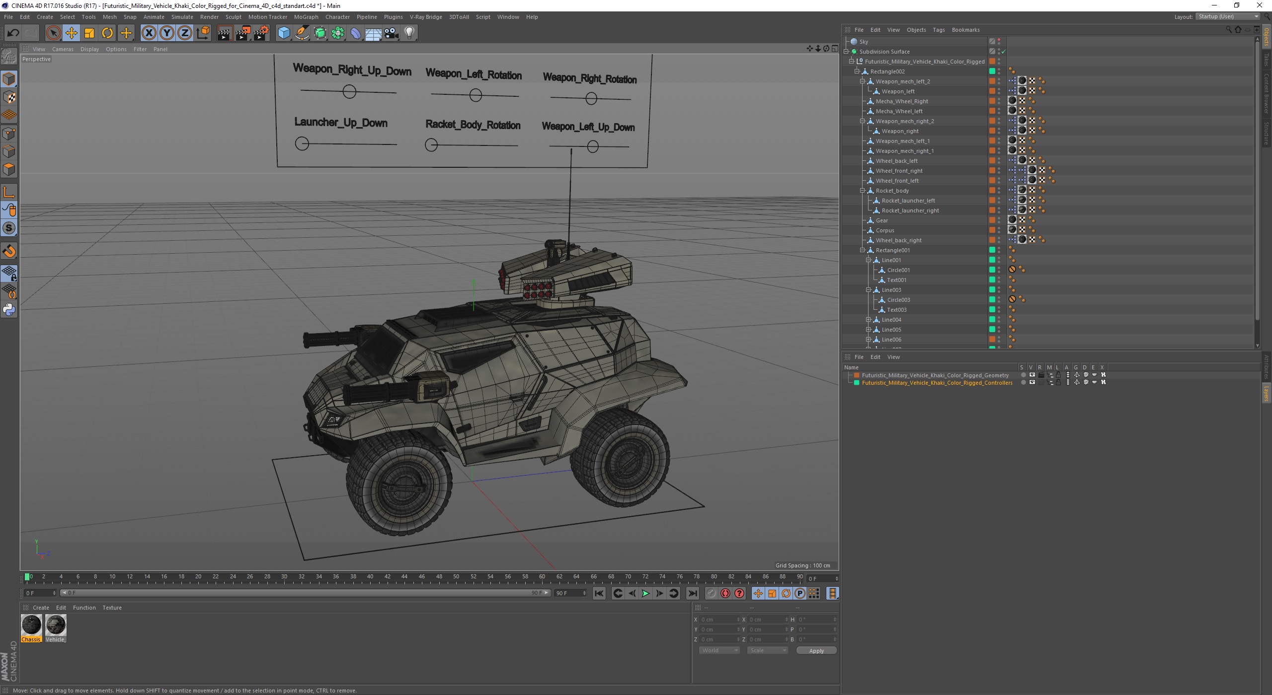Open the World coordinate dropdown

click(719, 650)
